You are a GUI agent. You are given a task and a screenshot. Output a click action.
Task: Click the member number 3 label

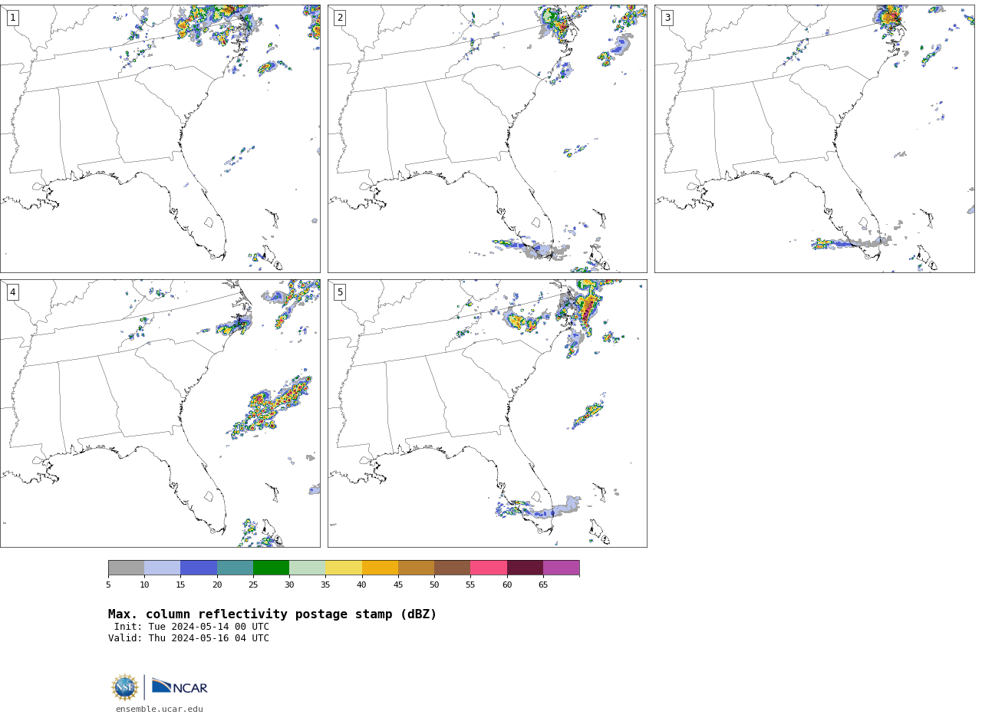coord(667,18)
